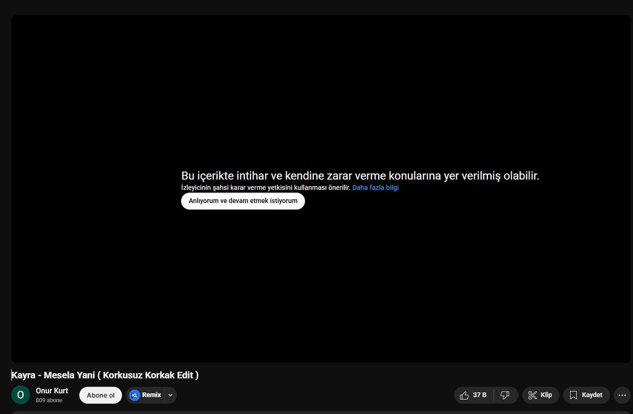Save video using Kaydet button
The height and width of the screenshot is (414, 633).
coord(586,395)
